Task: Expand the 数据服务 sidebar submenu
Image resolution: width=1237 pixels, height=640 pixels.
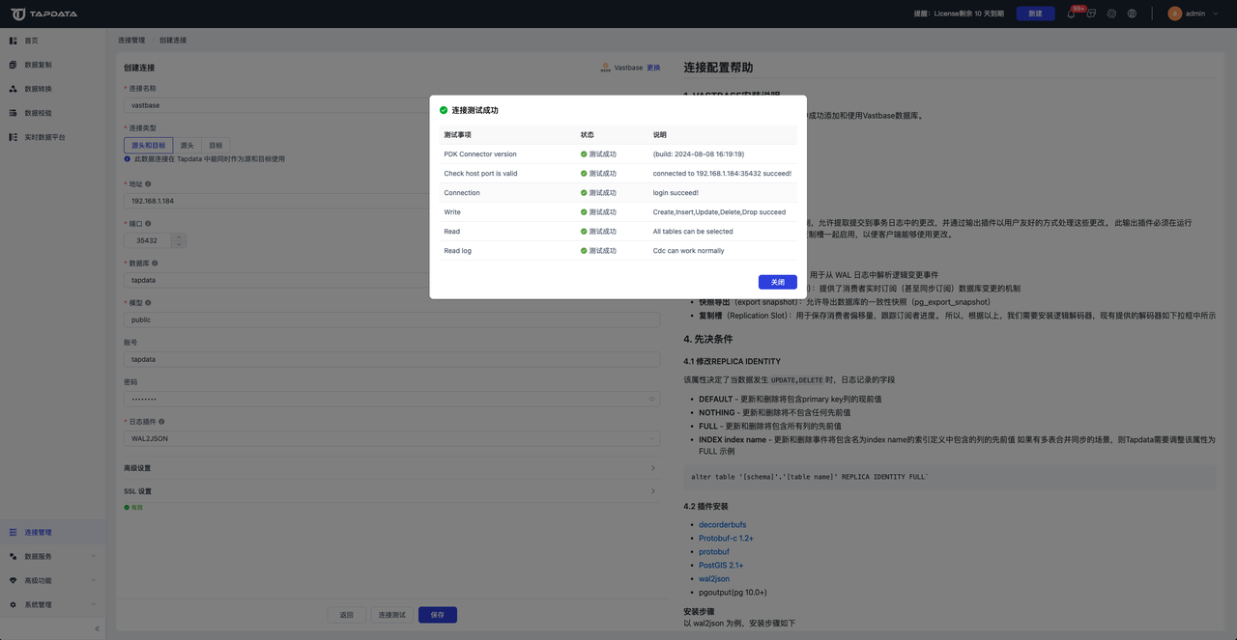Action: click(x=93, y=556)
